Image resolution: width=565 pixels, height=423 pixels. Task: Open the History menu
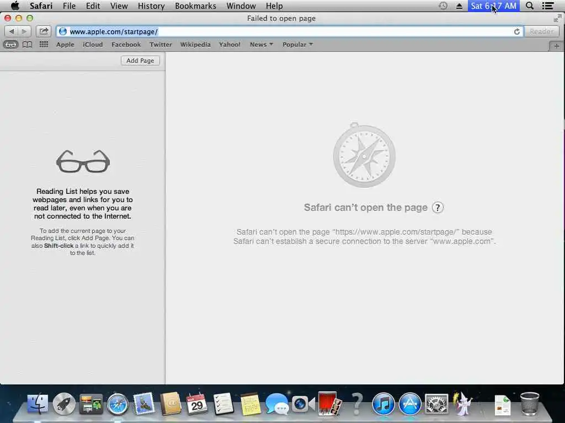click(151, 6)
